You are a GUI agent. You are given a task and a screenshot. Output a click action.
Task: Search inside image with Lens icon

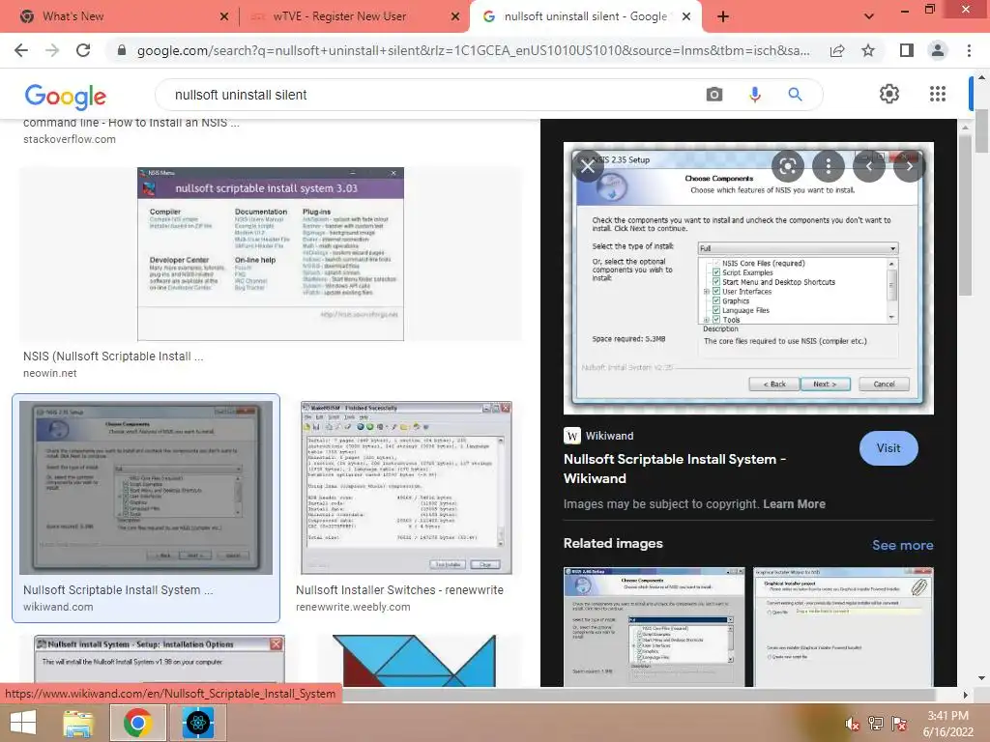pyautogui.click(x=787, y=166)
